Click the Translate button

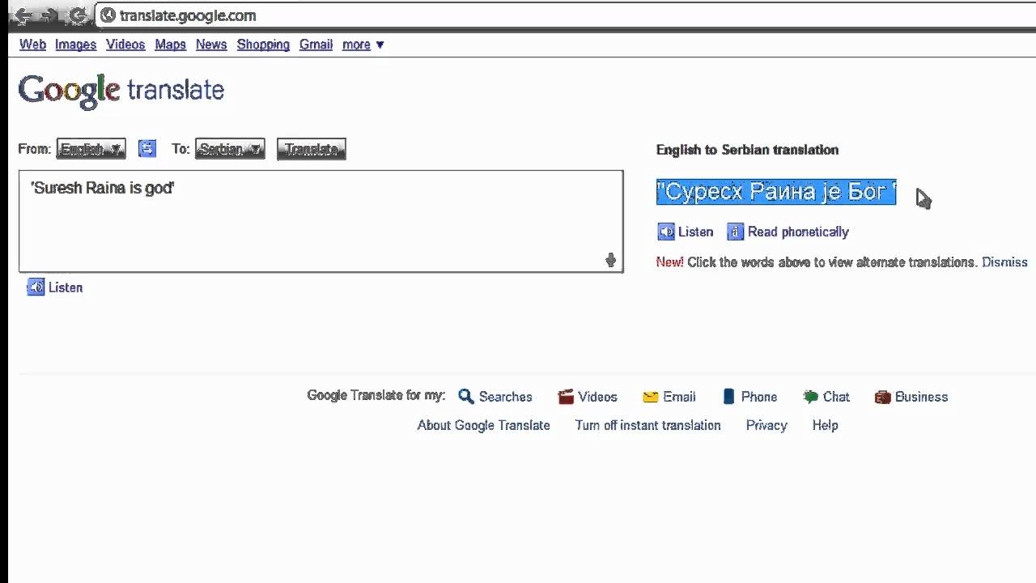click(x=311, y=149)
